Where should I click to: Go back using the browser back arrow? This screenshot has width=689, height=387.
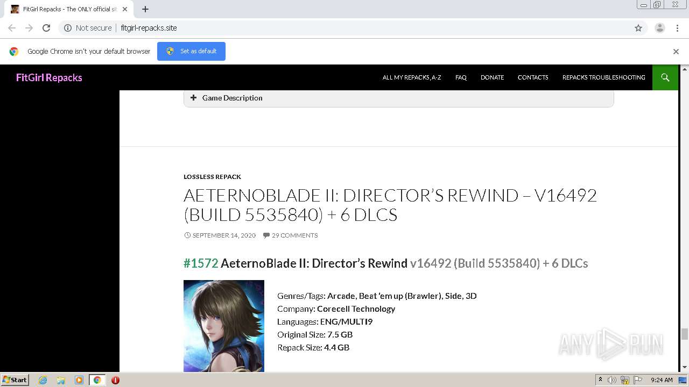tap(12, 28)
